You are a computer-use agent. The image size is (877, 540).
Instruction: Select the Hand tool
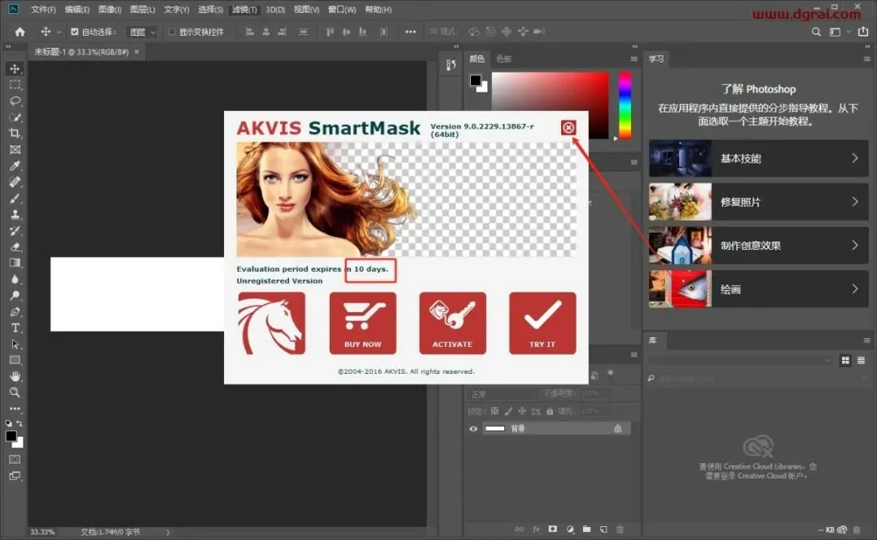[x=15, y=376]
